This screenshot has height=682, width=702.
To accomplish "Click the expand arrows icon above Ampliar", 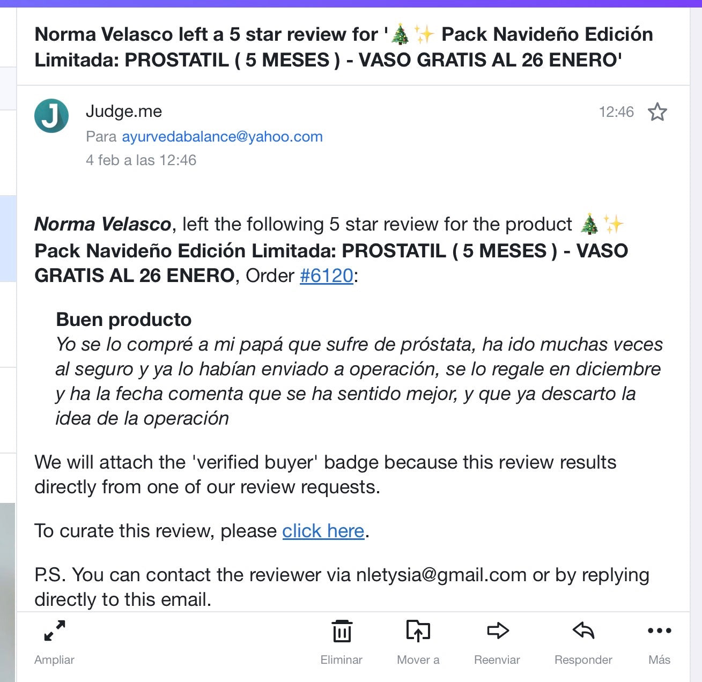I will pyautogui.click(x=55, y=631).
